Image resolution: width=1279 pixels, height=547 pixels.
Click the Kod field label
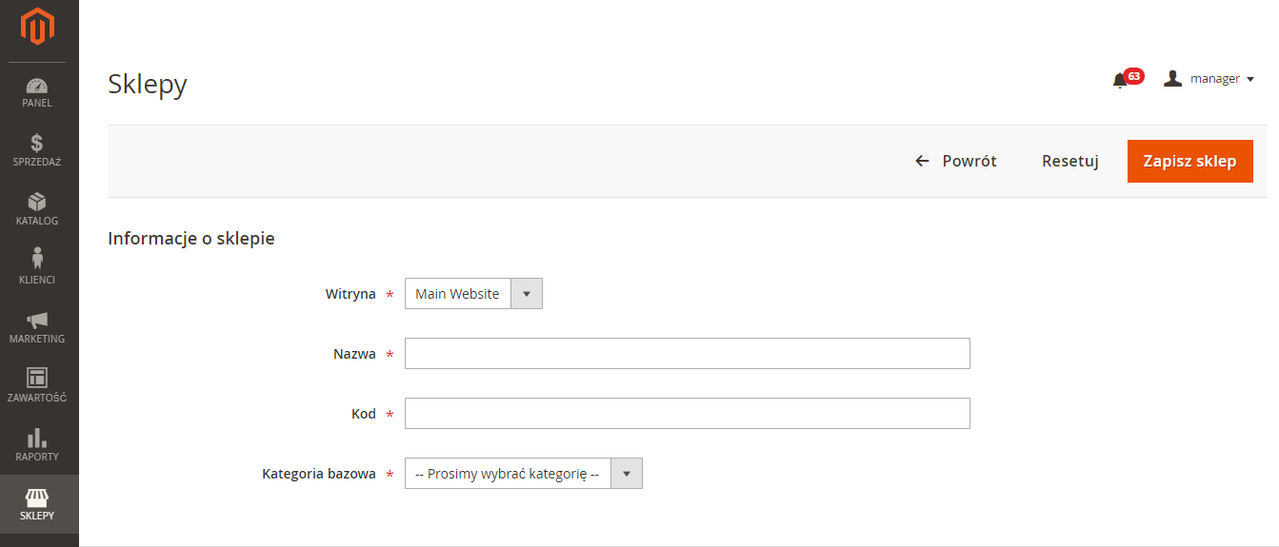coord(364,414)
